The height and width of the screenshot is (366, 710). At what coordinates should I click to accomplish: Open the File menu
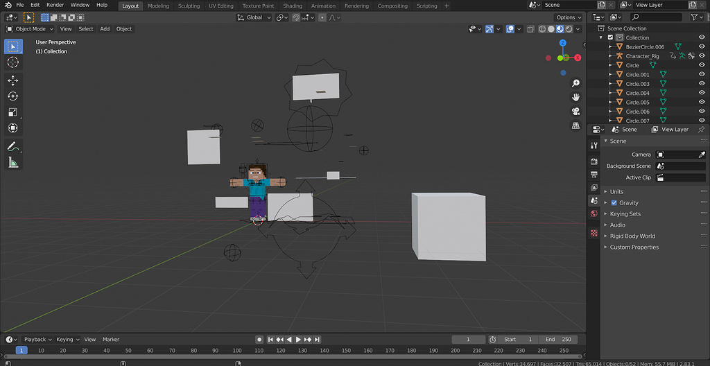coord(20,5)
